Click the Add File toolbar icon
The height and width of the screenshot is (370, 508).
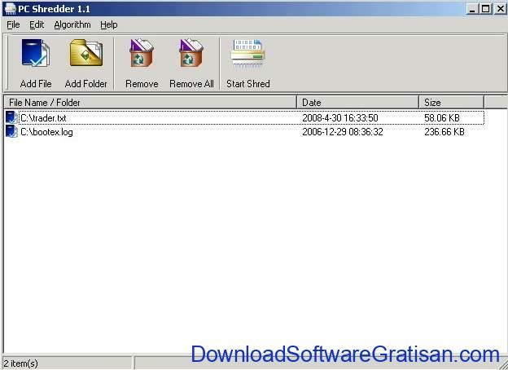click(36, 53)
